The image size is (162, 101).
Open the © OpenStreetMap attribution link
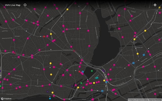point(143,100)
